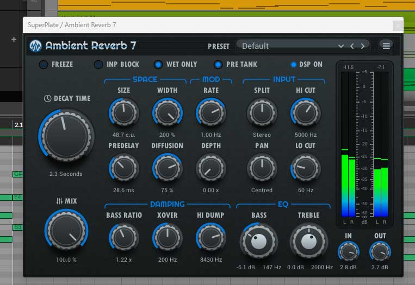Click the WIDTH knob

(168, 112)
